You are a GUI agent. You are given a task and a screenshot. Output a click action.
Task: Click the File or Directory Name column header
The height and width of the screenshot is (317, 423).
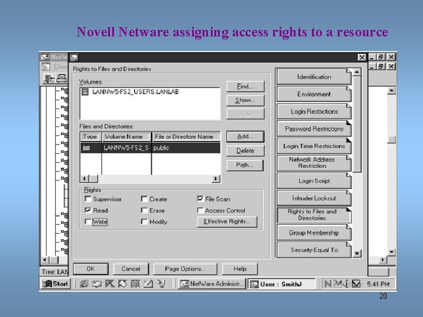point(186,137)
